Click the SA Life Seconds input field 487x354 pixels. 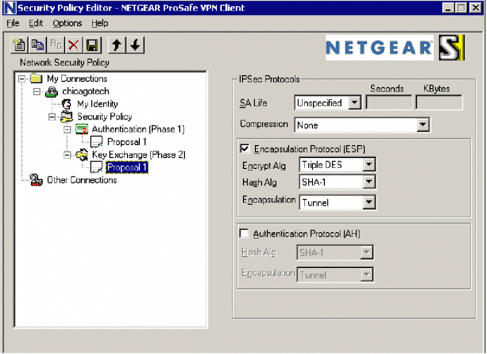click(389, 102)
